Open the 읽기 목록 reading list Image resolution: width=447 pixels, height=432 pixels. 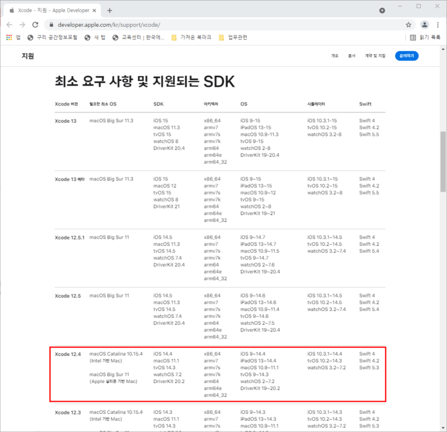[425, 37]
